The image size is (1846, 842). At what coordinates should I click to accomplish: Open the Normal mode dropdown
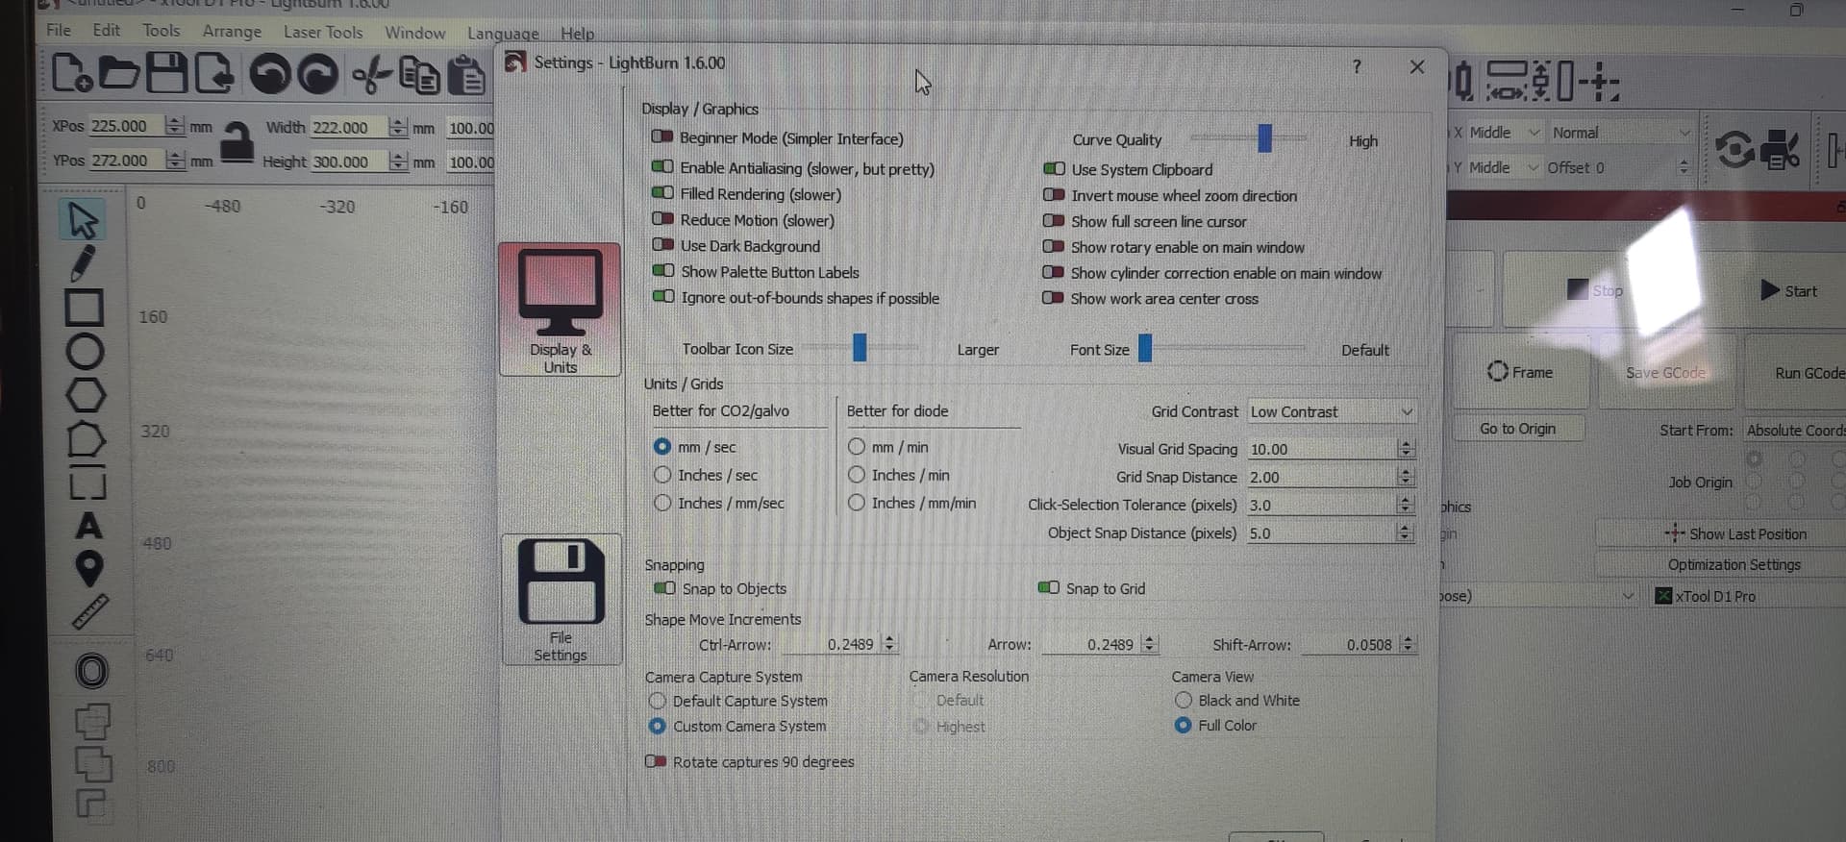(1620, 133)
